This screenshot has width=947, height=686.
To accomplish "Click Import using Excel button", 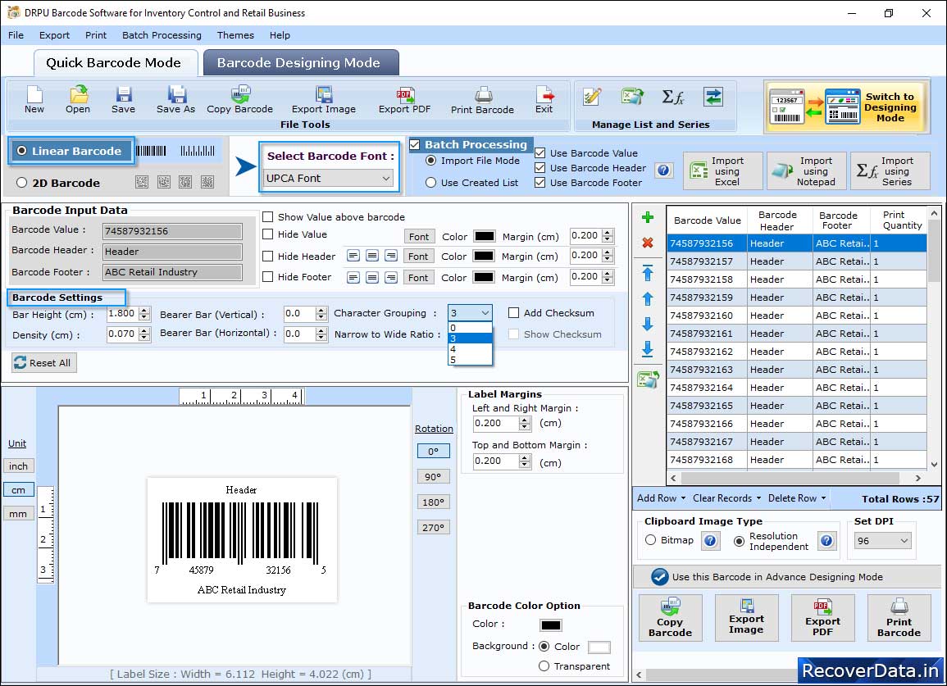I will [723, 171].
